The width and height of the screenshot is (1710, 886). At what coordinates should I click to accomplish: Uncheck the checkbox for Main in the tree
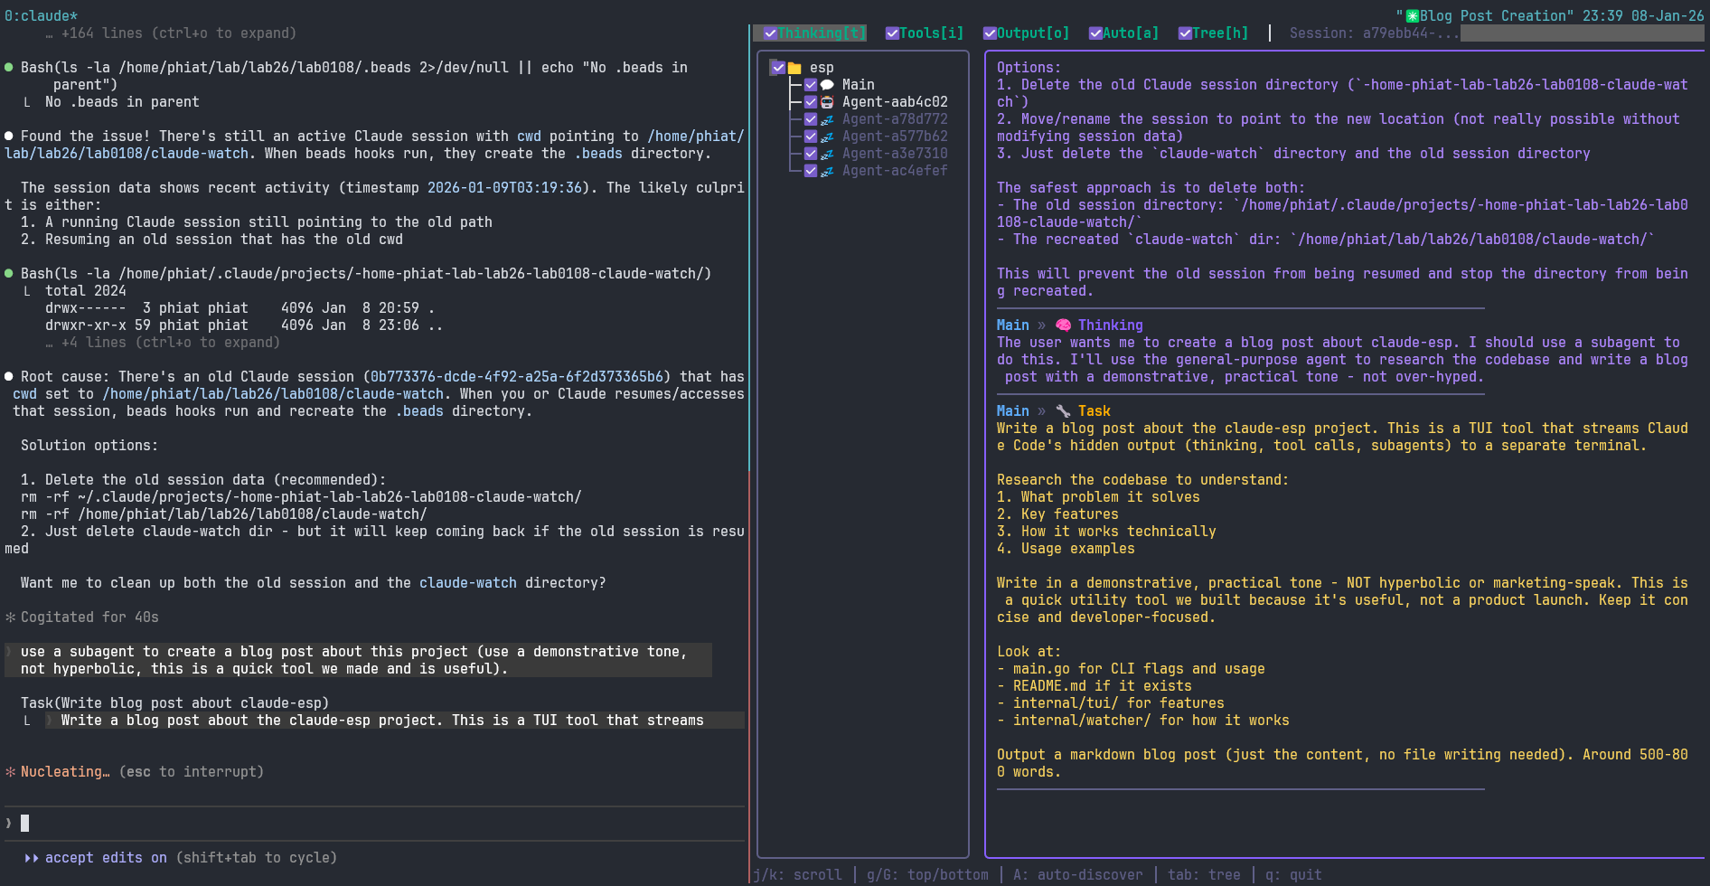coord(811,85)
